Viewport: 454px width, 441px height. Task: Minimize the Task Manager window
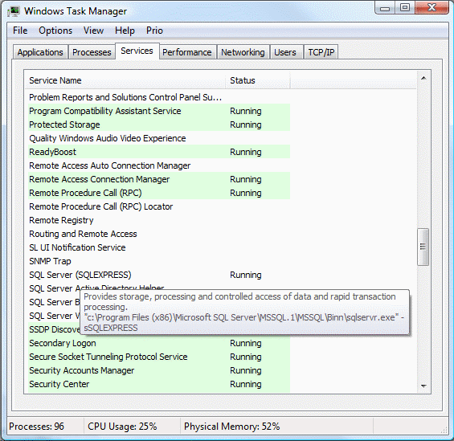point(385,8)
